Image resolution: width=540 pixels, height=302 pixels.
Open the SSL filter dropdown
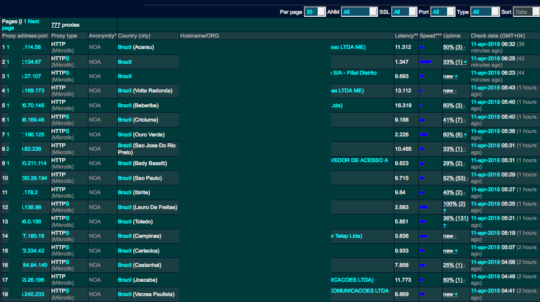tap(404, 12)
